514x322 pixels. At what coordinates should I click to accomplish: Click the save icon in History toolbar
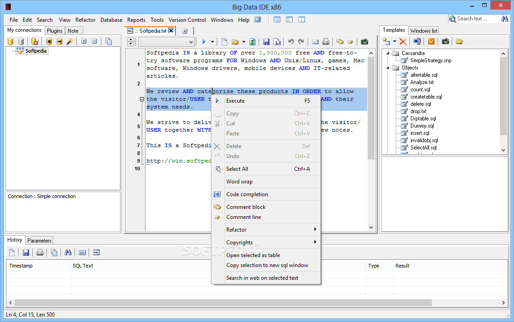(x=26, y=252)
